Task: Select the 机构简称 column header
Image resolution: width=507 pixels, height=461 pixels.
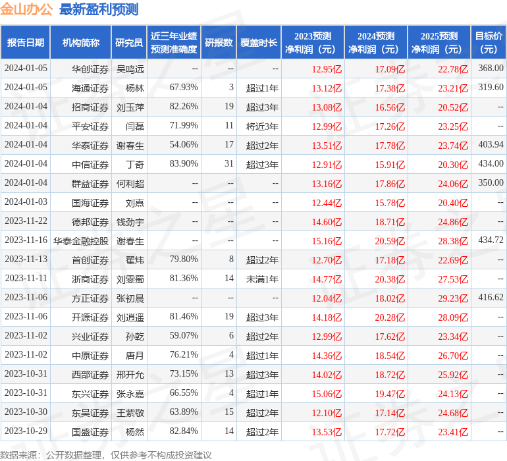Action: click(81, 42)
